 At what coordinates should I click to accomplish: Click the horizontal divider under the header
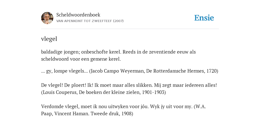(130, 29)
